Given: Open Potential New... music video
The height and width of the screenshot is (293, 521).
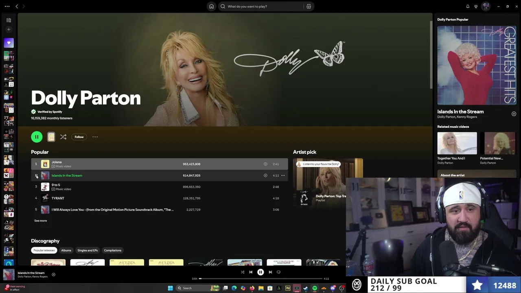Looking at the screenshot, I should (x=498, y=148).
